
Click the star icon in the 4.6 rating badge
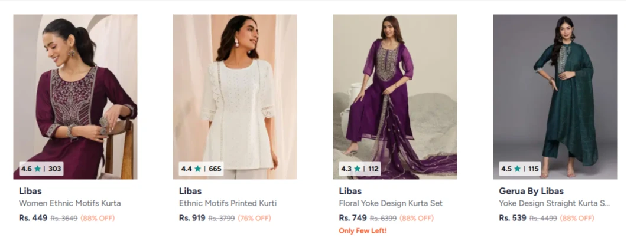[38, 169]
